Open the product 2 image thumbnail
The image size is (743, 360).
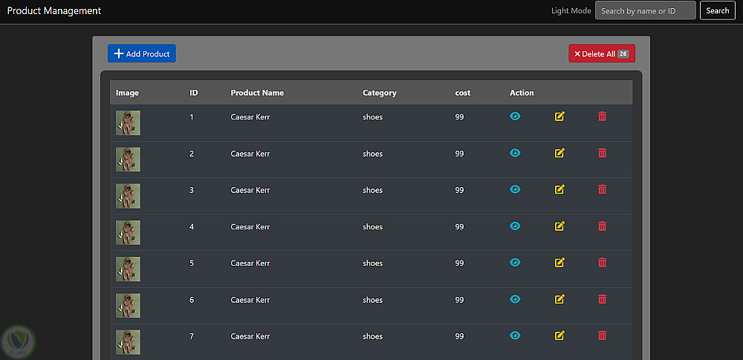(128, 159)
